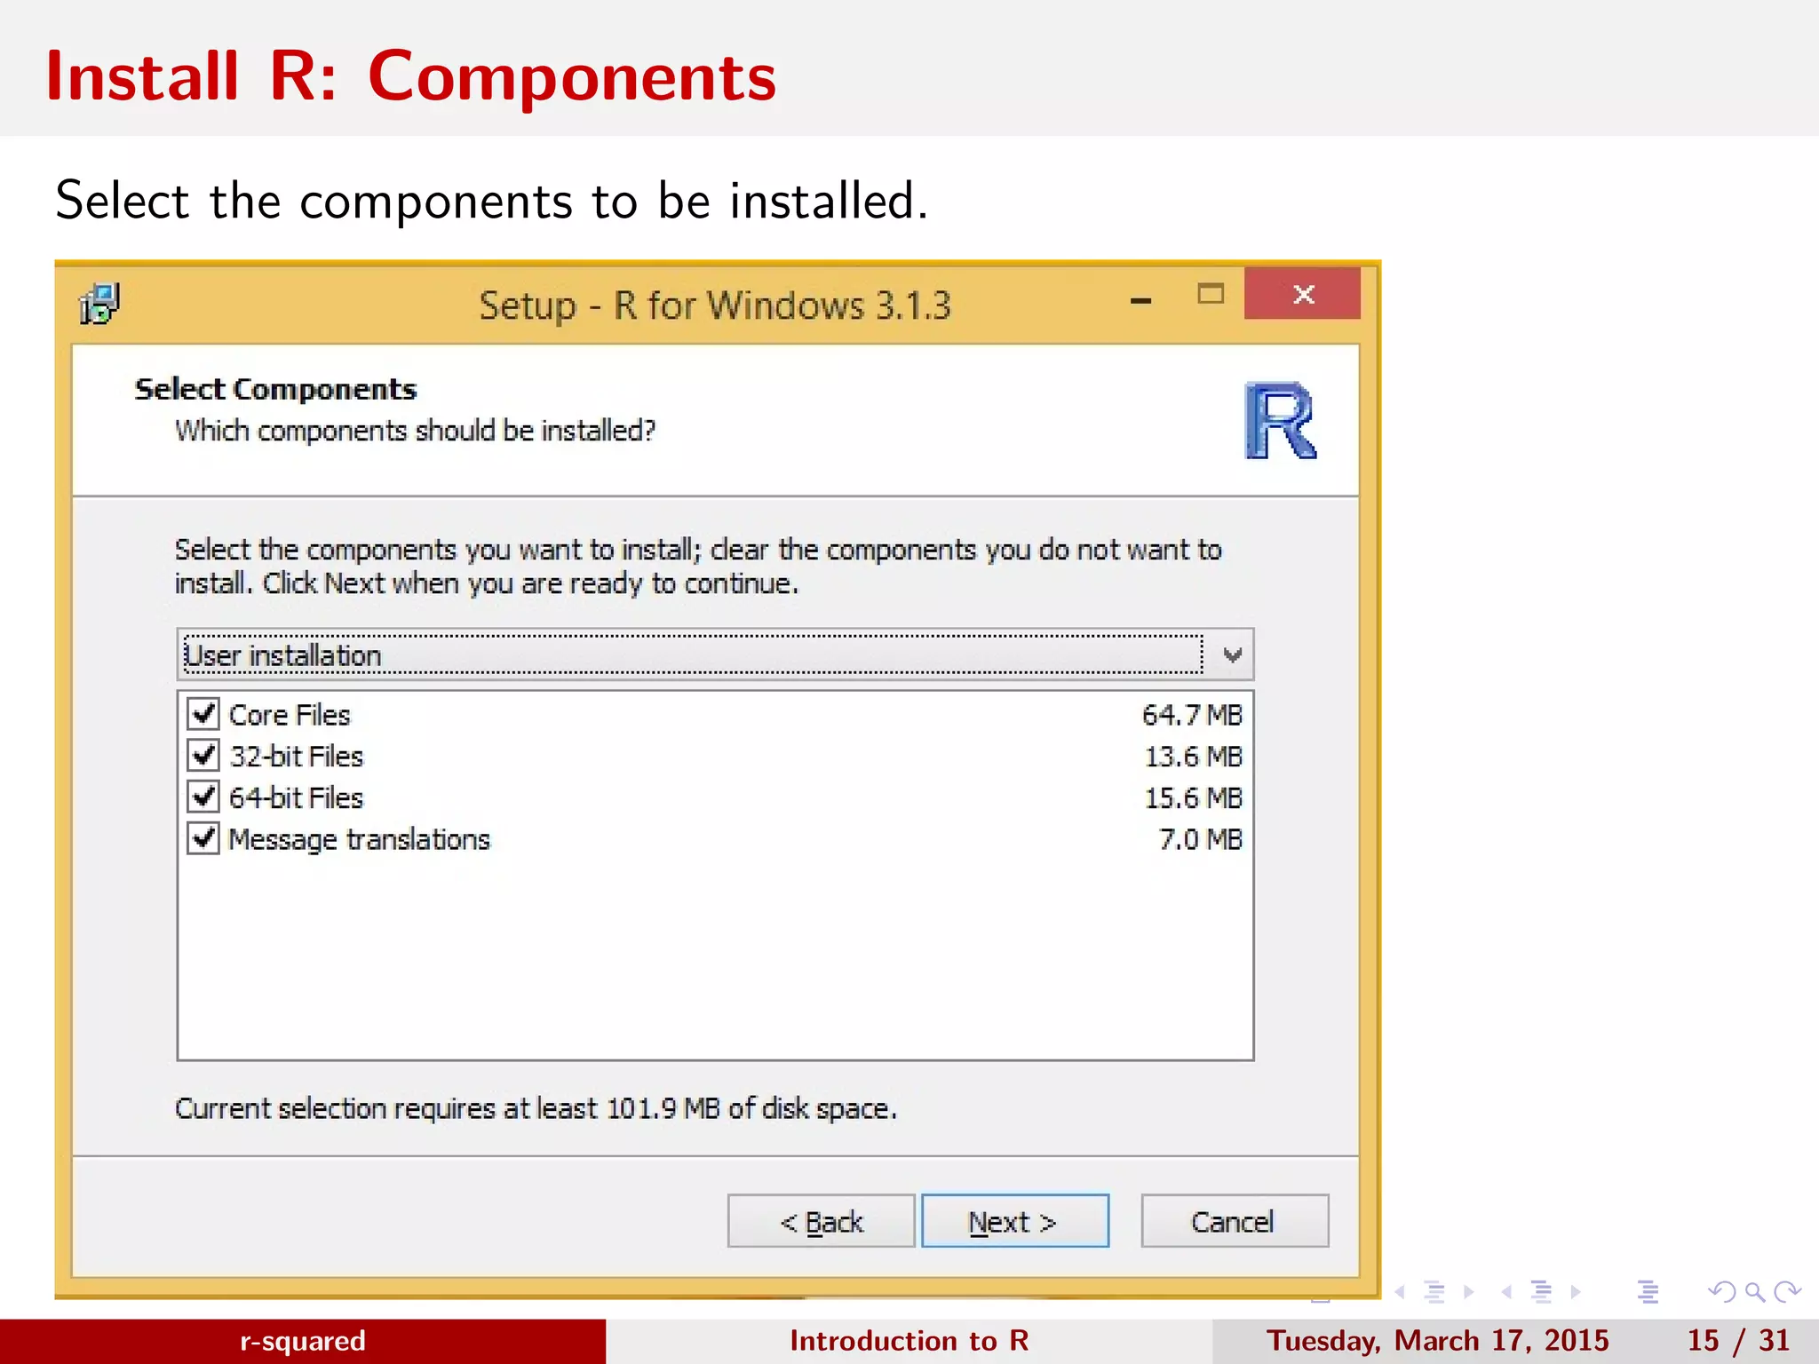
Task: Click the Select Components heading
Action: pyautogui.click(x=275, y=389)
